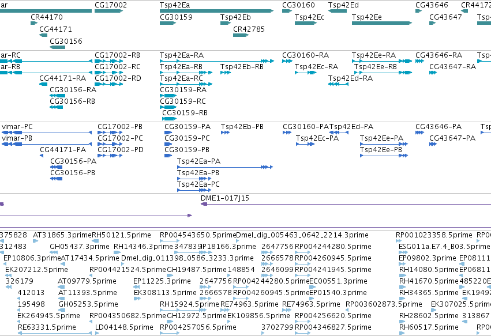Select the DME1-017J15 clone feature
Screen dimensions: 491x336
[346, 204]
